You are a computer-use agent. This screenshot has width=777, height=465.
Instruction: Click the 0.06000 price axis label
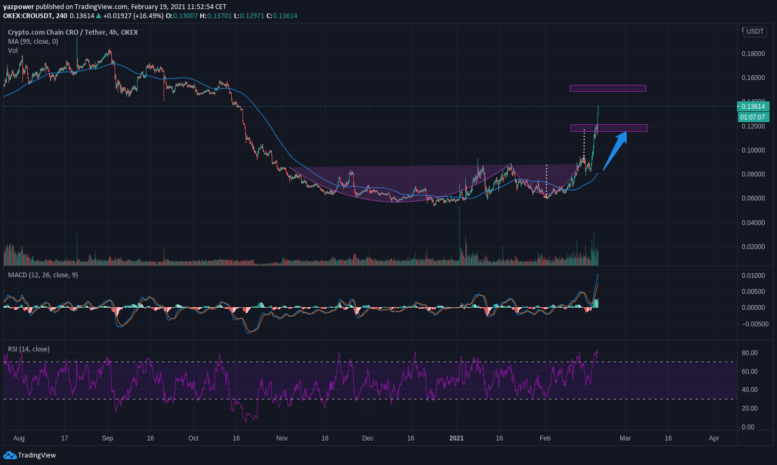coord(753,198)
